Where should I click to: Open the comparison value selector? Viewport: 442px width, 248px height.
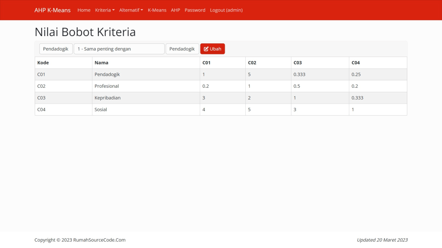pos(119,49)
